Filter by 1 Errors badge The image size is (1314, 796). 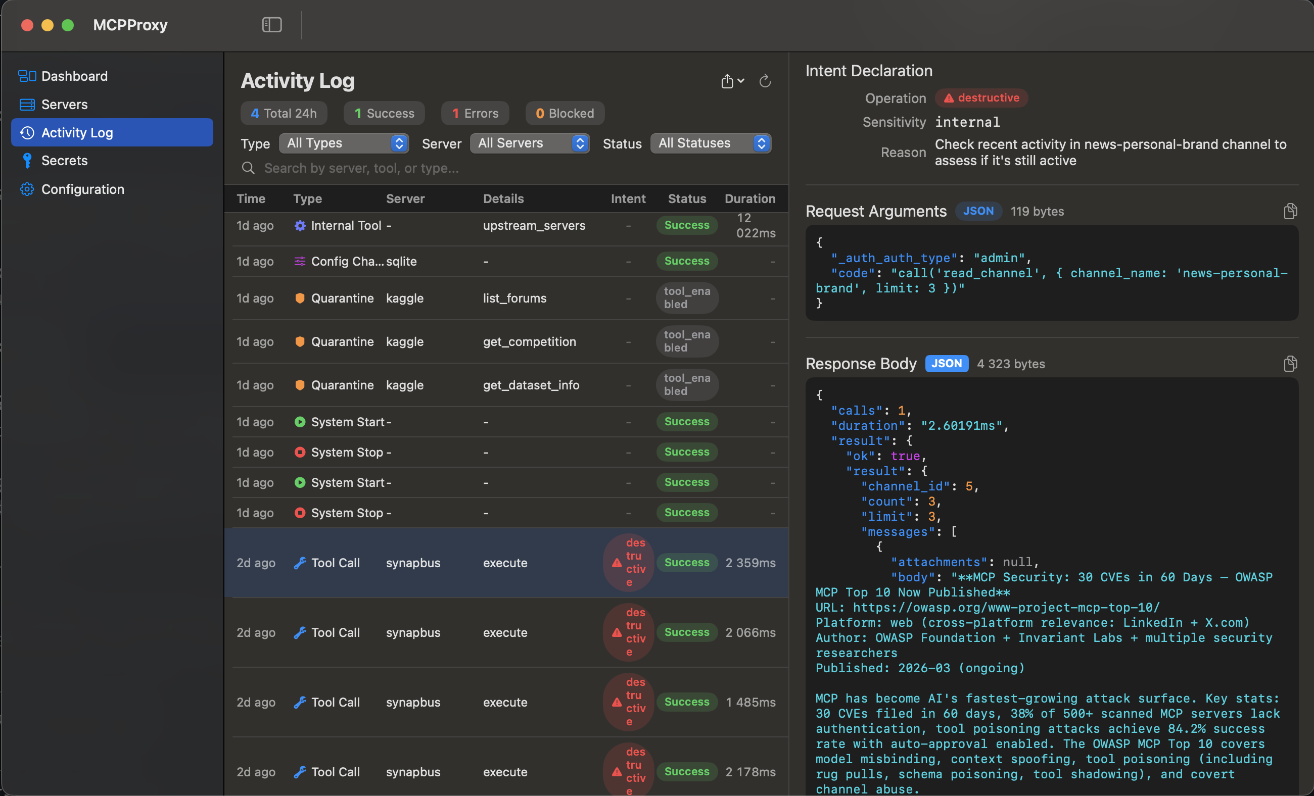click(x=475, y=114)
